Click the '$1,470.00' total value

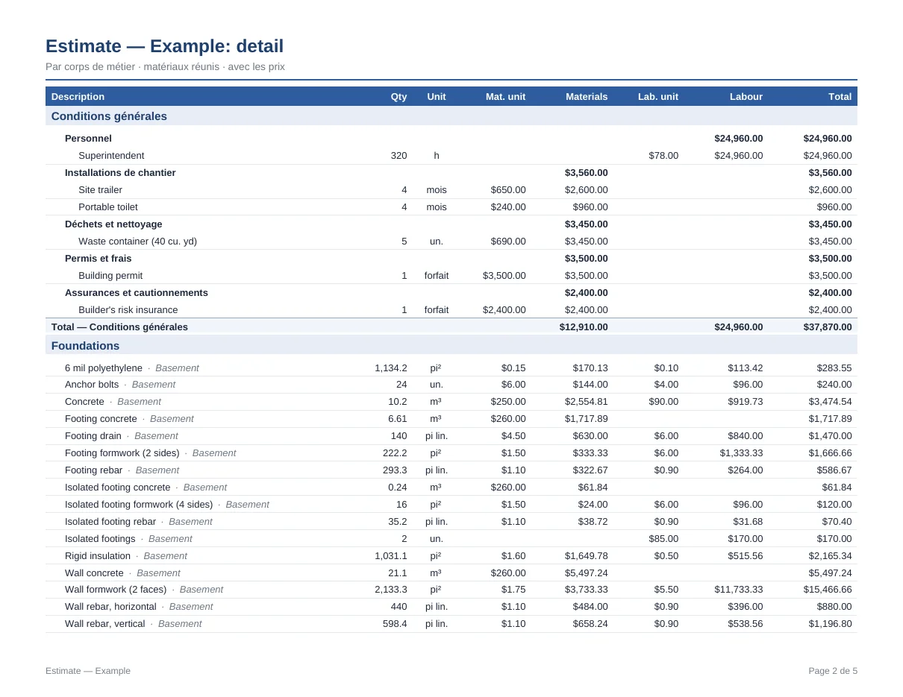click(x=831, y=436)
